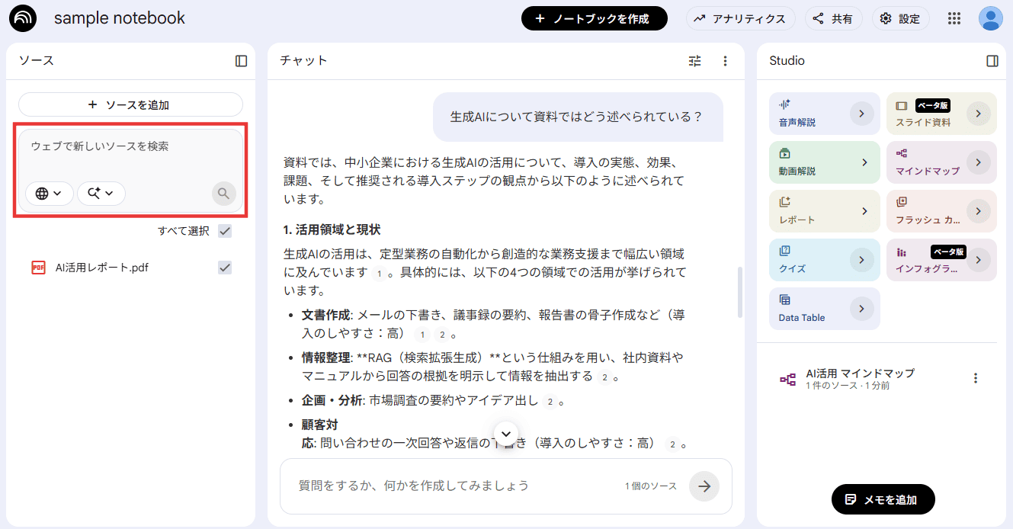This screenshot has width=1013, height=529.
Task: Click the ノートブックを作成 button
Action: pos(595,18)
